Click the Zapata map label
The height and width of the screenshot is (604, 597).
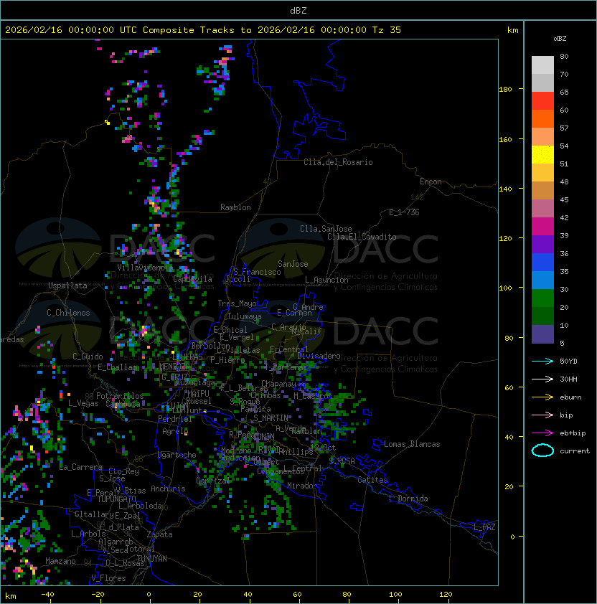pos(159,534)
